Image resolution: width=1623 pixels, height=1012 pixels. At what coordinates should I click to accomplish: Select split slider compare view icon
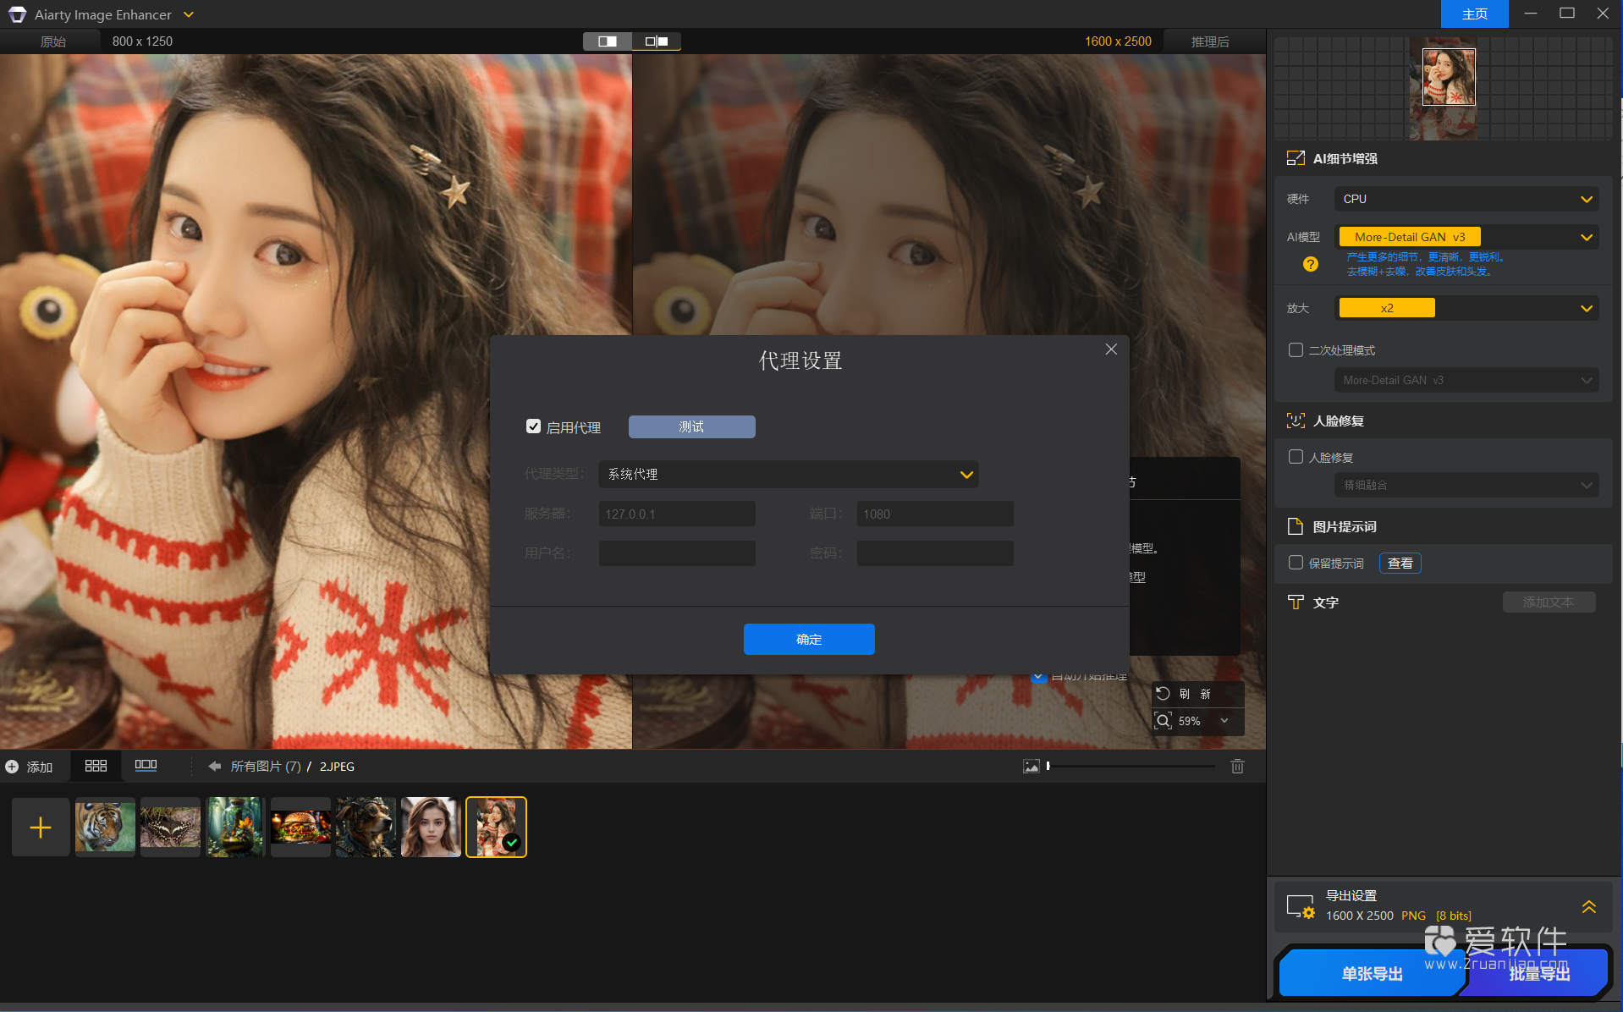click(x=656, y=41)
